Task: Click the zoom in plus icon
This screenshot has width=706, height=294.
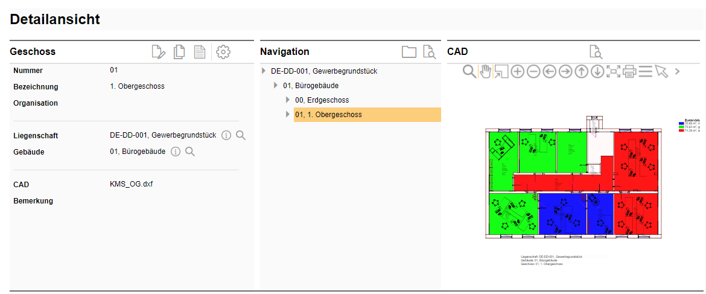Action: 518,71
